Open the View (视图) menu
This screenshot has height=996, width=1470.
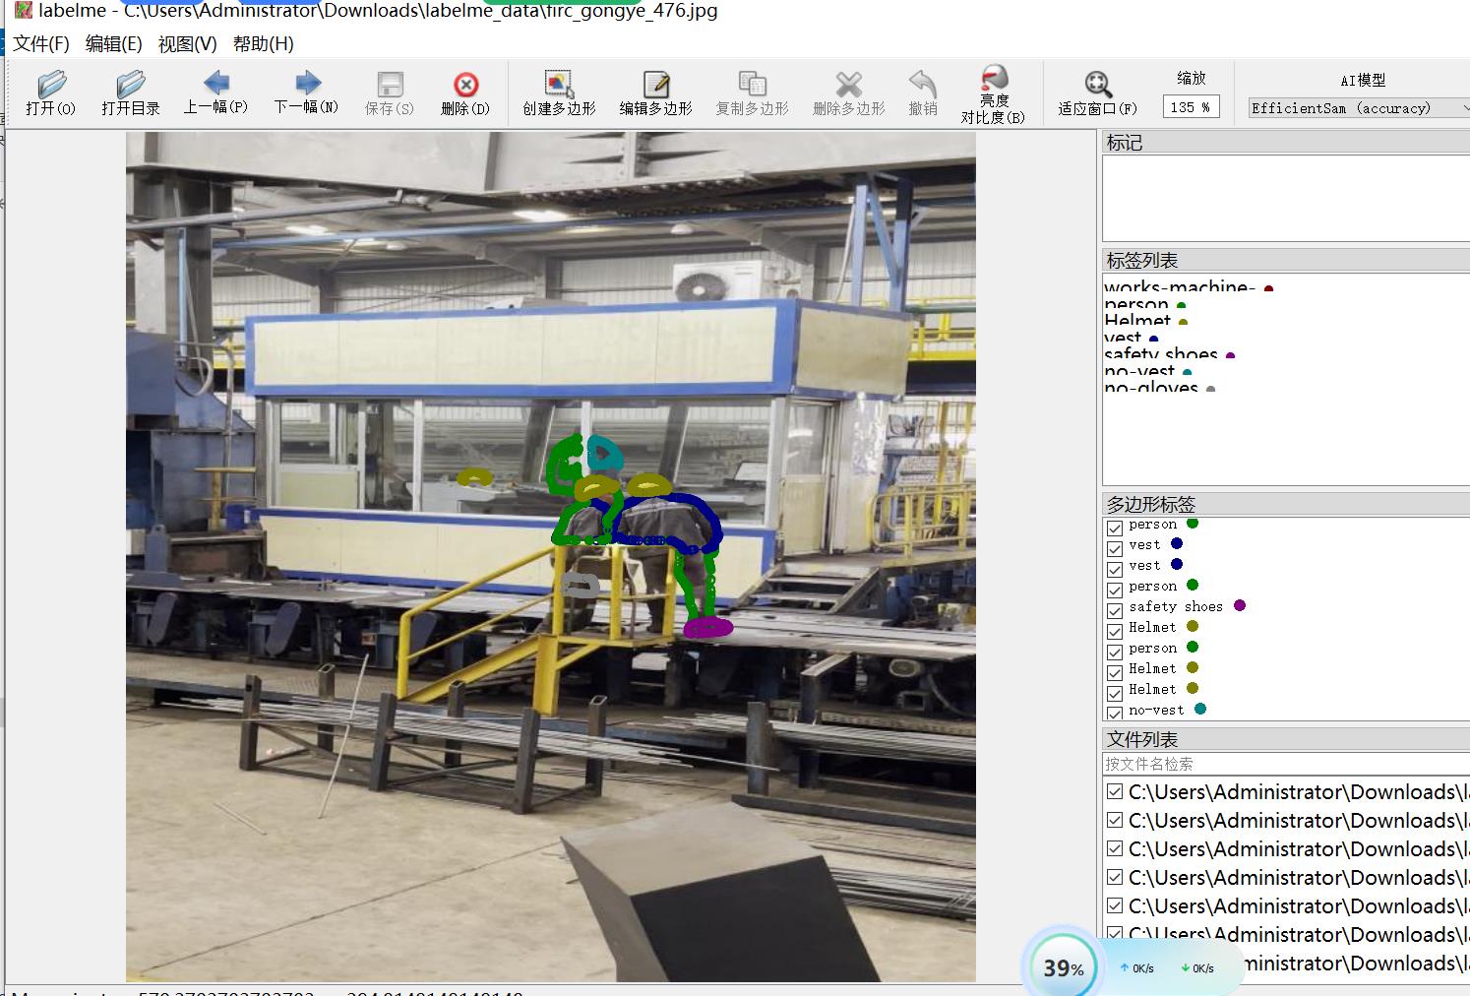187,44
